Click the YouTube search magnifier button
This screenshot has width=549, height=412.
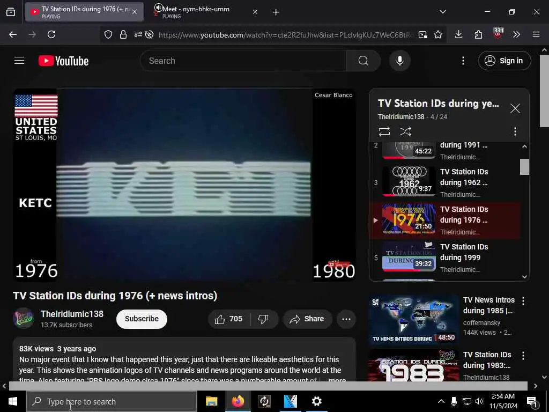click(363, 61)
